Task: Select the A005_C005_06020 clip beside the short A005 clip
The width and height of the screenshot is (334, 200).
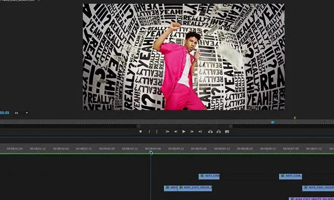Action: click(195, 189)
